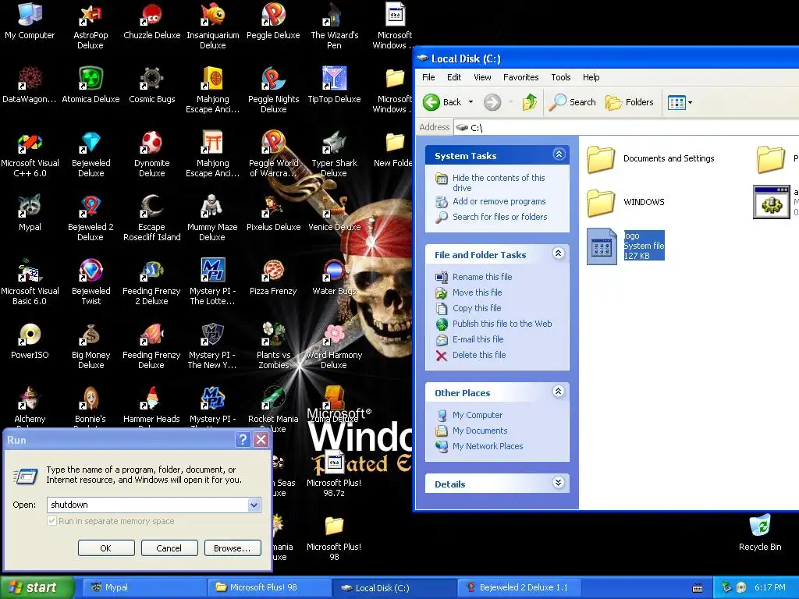Select the TipTop Deluxe desktop icon
799x599 pixels.
click(334, 85)
